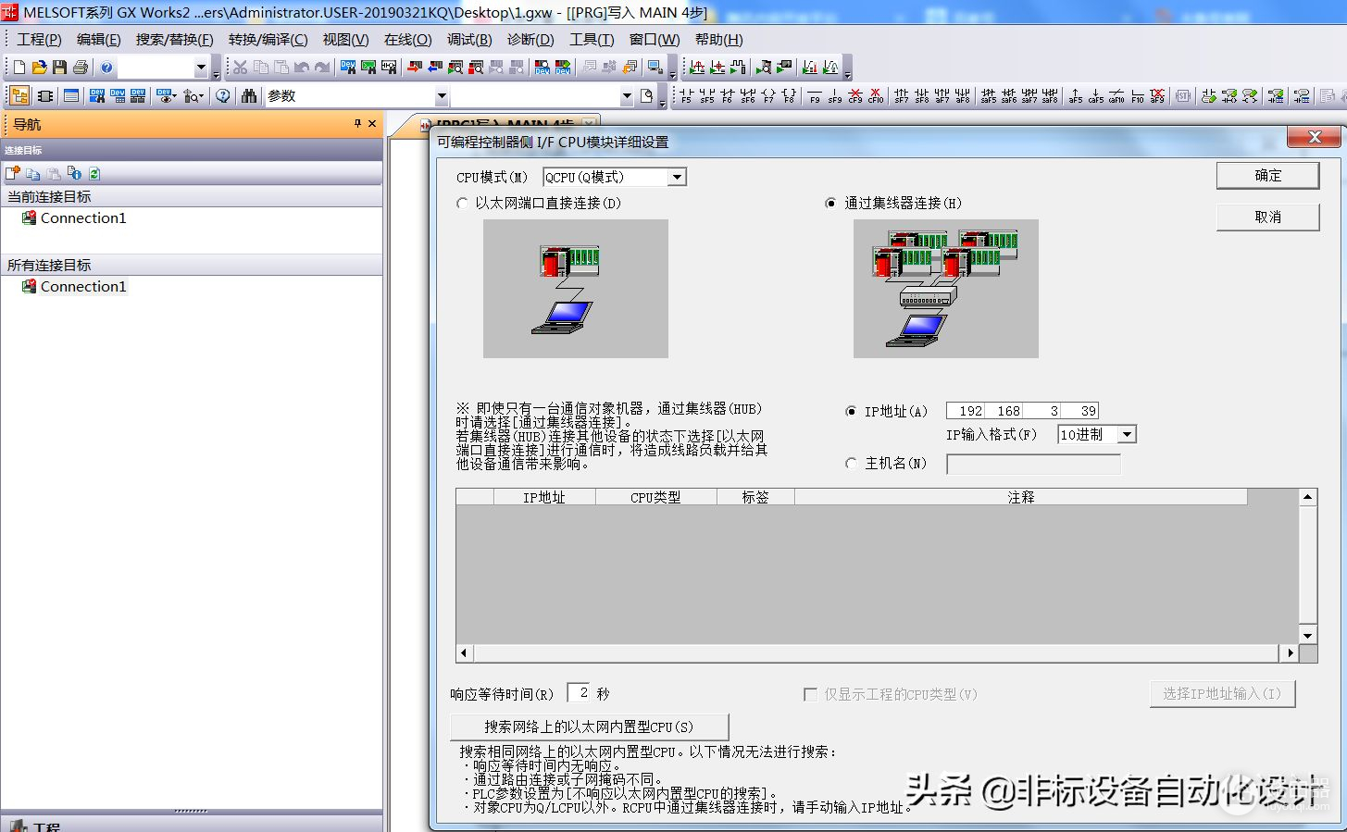Screen dimensions: 1347x832
Task: Click 搜索网络上的以太网内置型CPU button
Action: [589, 726]
